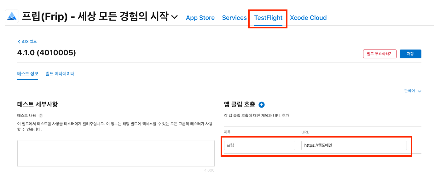Go back to iOS 빌드 list

[27, 42]
